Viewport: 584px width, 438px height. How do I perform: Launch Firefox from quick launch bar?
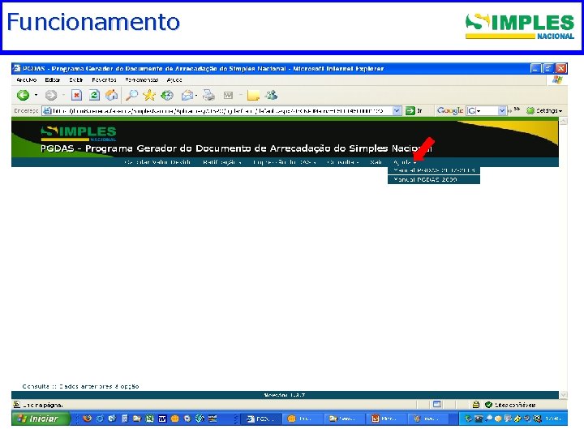click(x=87, y=419)
